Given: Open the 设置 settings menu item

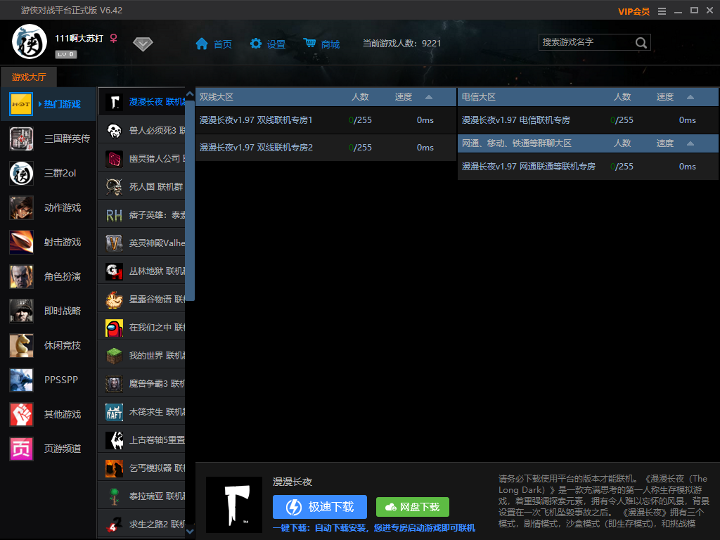Looking at the screenshot, I should click(x=276, y=44).
